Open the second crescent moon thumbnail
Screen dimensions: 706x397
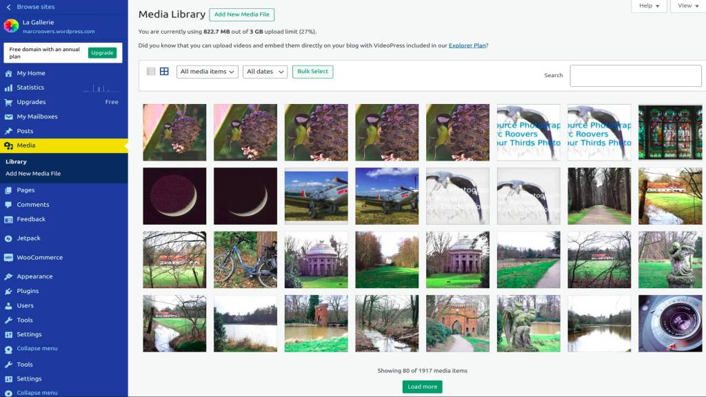(245, 196)
